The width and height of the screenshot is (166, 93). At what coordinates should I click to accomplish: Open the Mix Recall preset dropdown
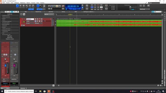[x=144, y=9]
